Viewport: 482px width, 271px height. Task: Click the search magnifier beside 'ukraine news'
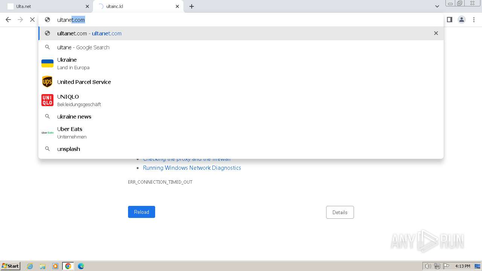(47, 116)
